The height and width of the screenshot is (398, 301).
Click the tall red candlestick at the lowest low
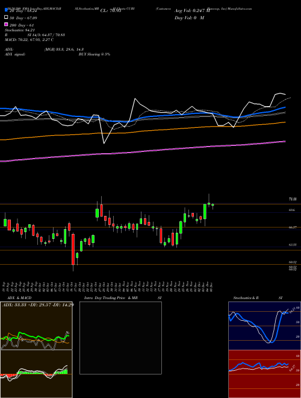pyautogui.click(x=73, y=250)
